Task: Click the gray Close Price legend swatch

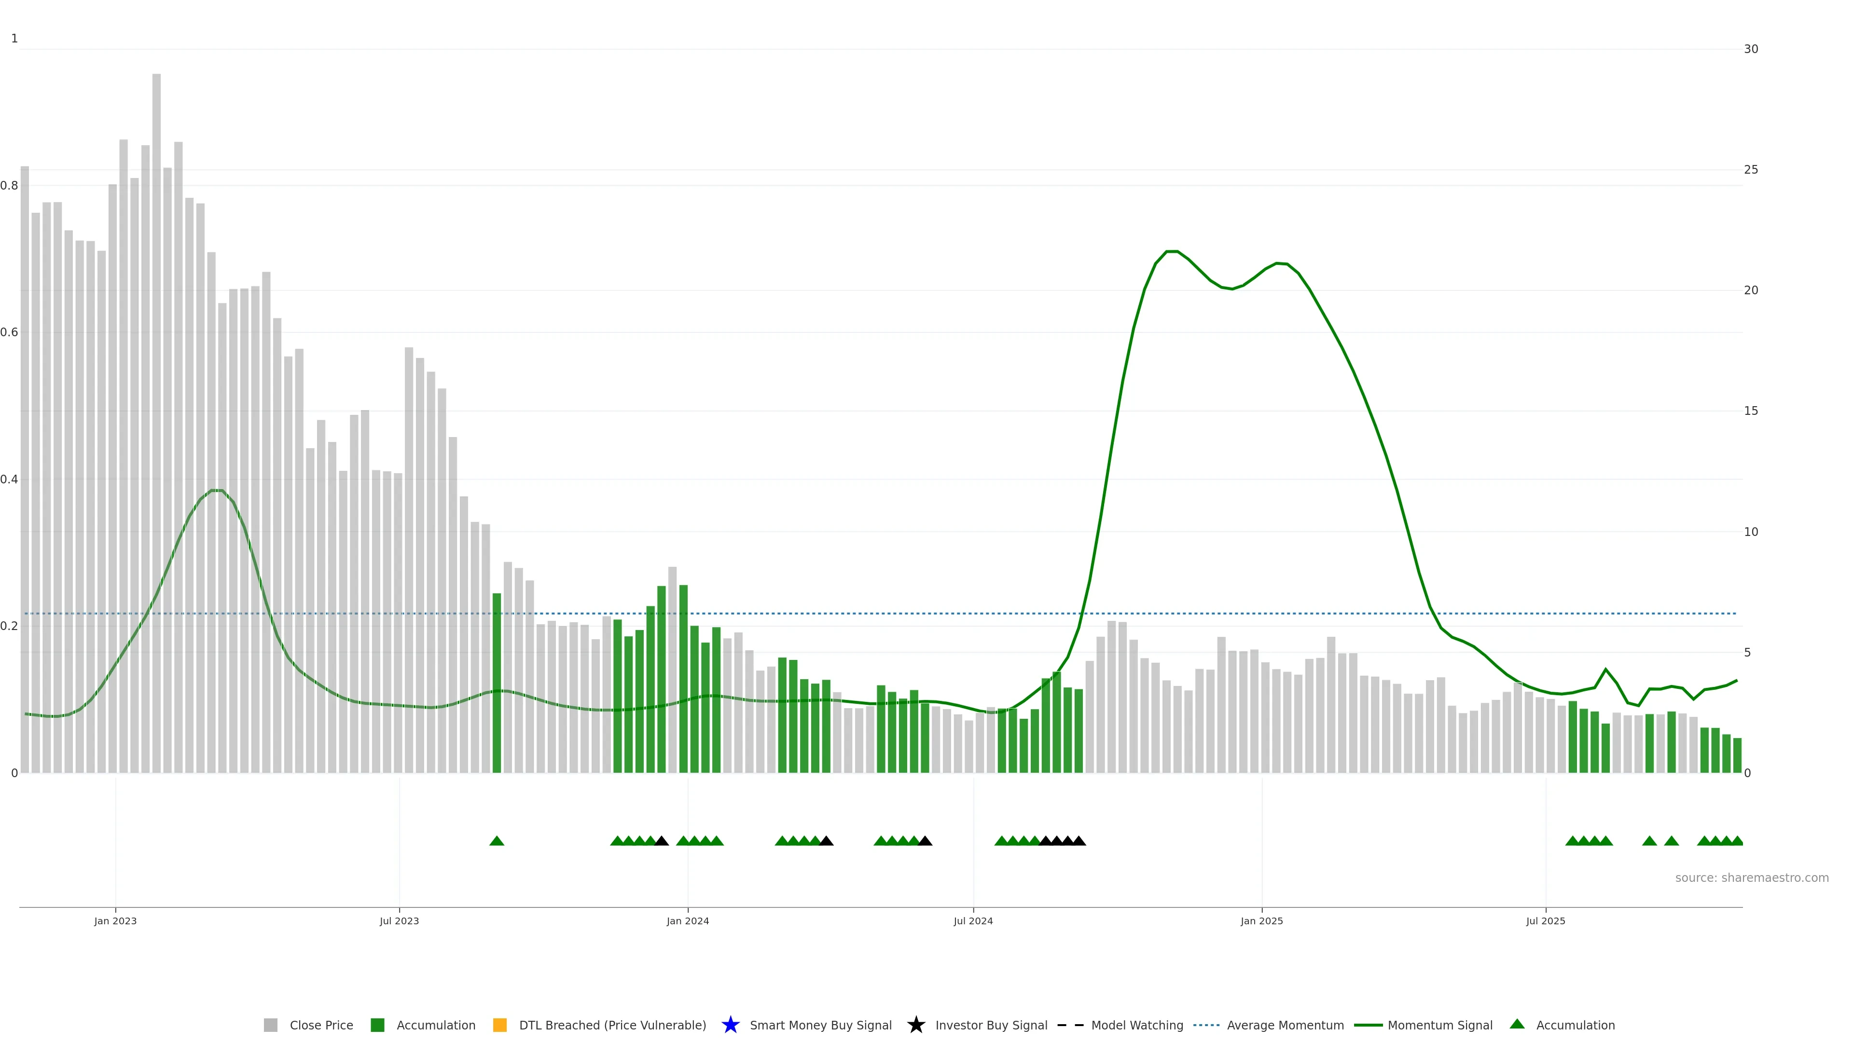Action: tap(270, 1025)
